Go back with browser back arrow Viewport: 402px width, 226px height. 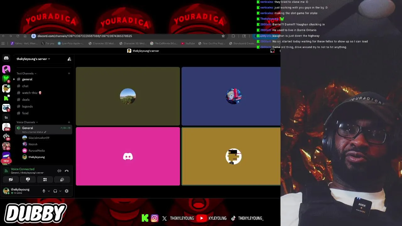(3, 36)
